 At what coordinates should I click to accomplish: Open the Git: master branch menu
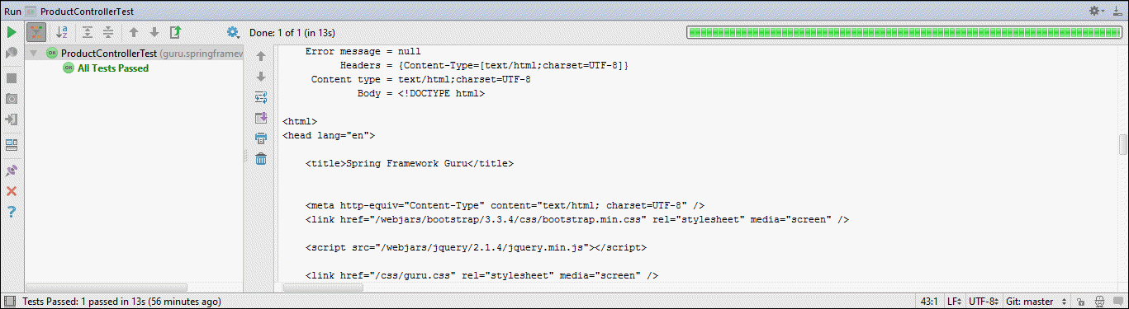pyautogui.click(x=1037, y=302)
